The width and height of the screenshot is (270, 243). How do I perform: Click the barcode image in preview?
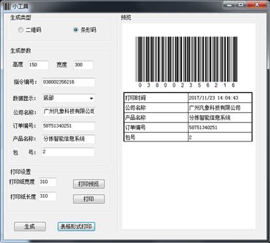point(187,62)
